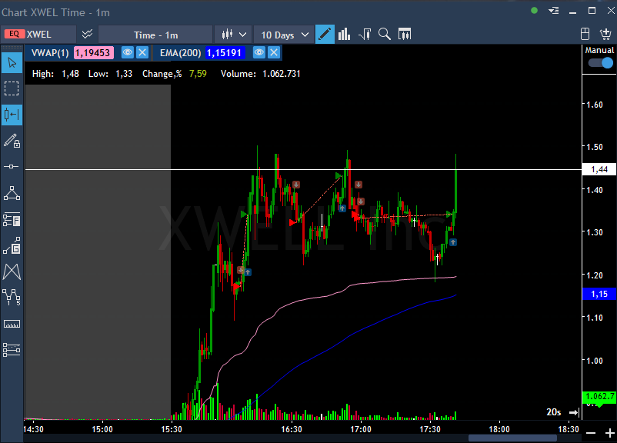Viewport: 617px width, 443px height.
Task: Click the Volume value 1.062.731
Action: (281, 74)
